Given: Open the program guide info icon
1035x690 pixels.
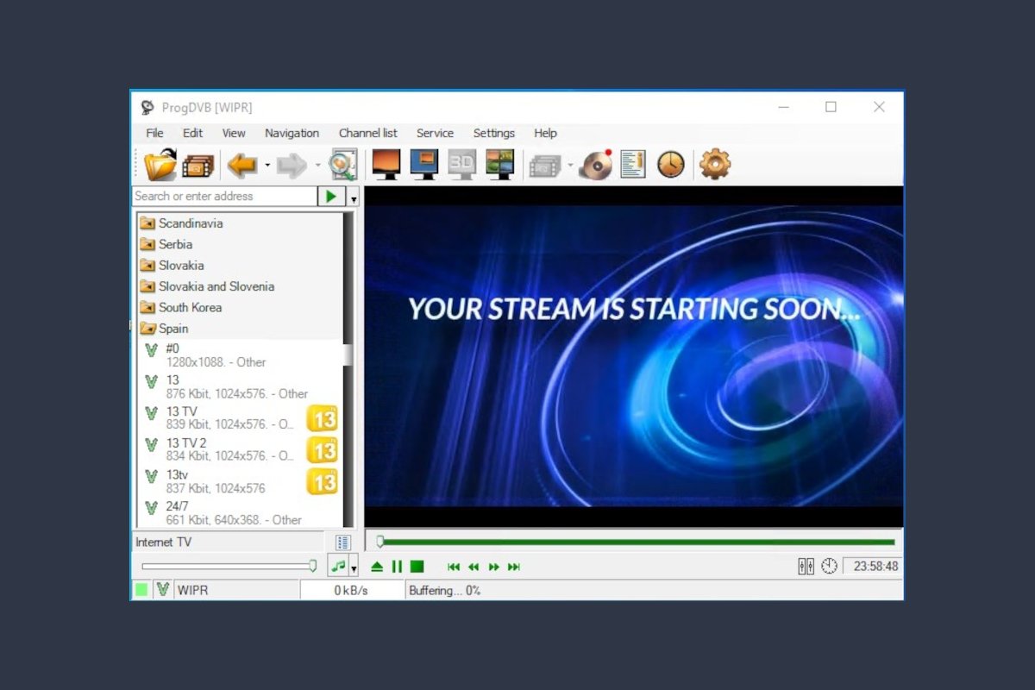Looking at the screenshot, I should 633,164.
